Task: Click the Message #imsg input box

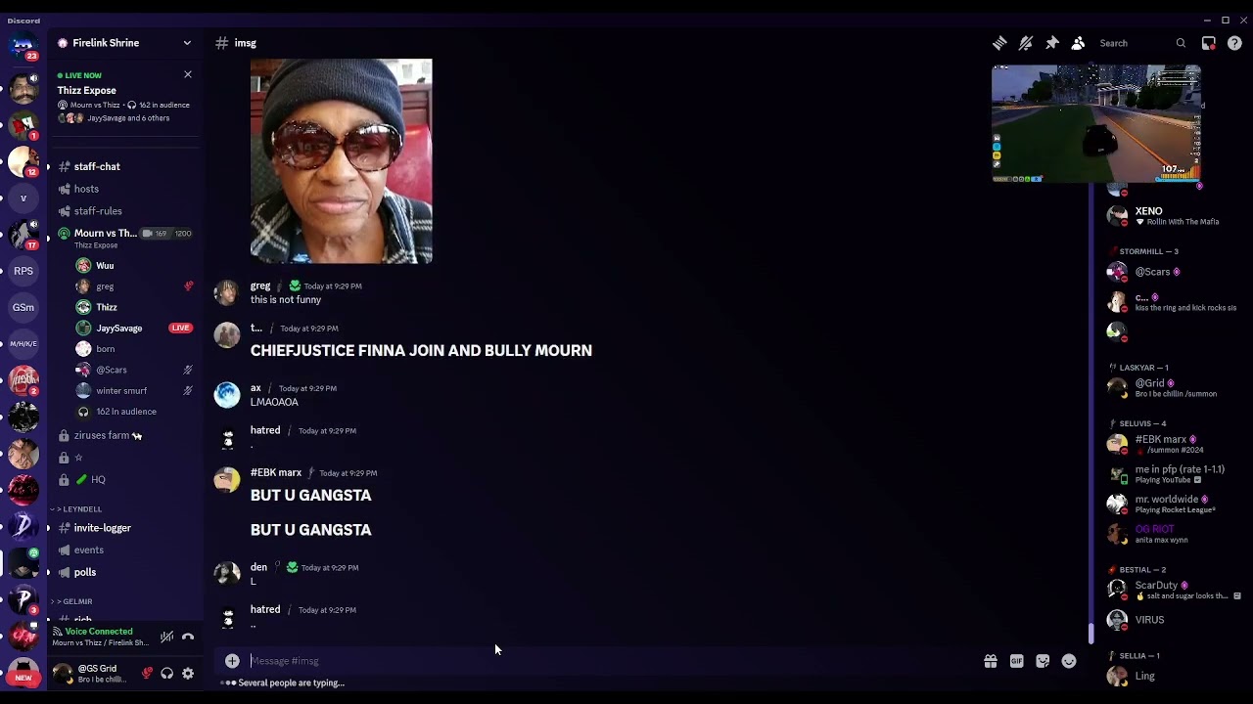Action: coord(614,661)
